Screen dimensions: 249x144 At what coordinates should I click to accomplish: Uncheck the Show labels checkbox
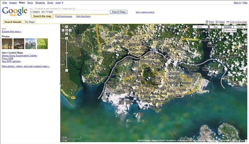[224, 31]
